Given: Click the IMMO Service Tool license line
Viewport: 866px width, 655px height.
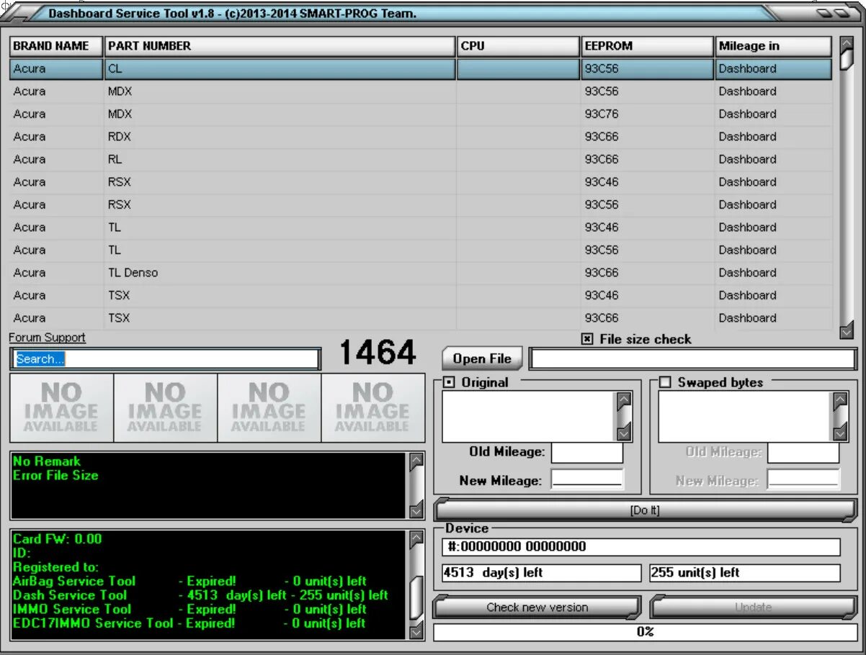Looking at the screenshot, I should pos(189,610).
